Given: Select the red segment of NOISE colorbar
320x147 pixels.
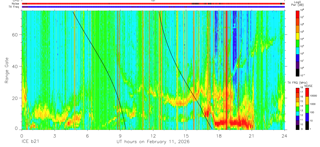Looking at the screenshot, I should tap(307, 92).
